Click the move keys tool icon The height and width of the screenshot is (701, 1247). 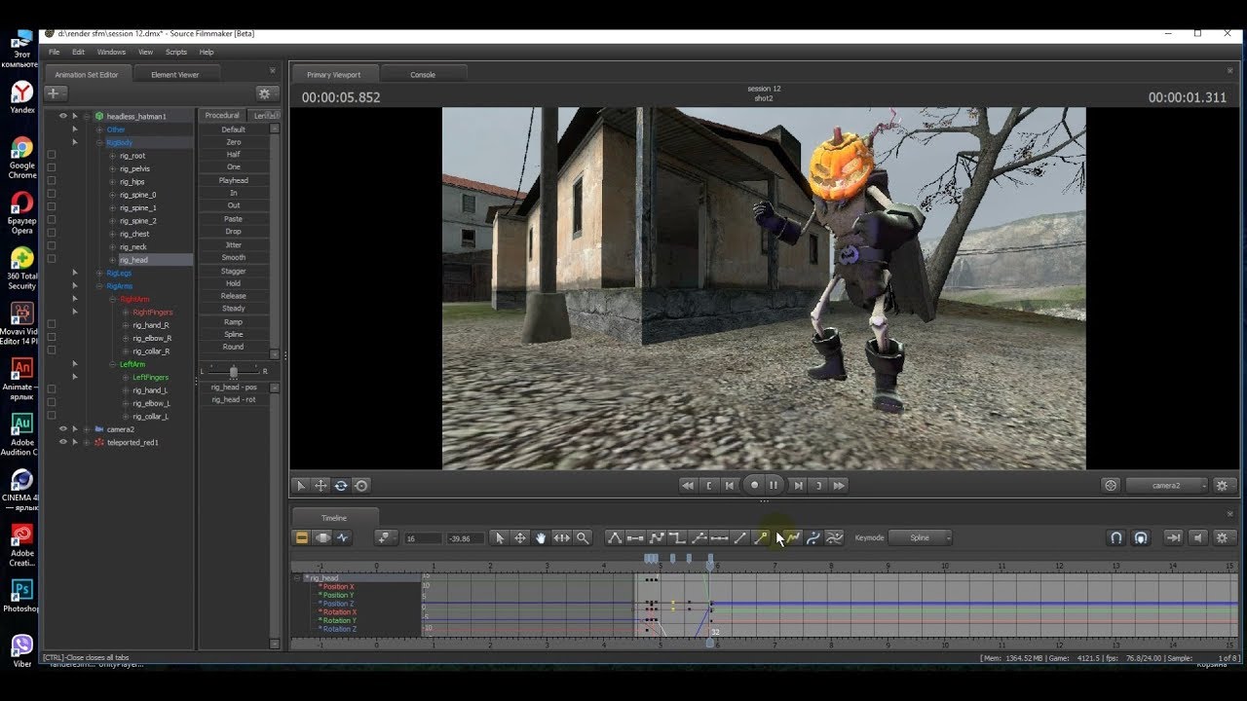click(520, 537)
